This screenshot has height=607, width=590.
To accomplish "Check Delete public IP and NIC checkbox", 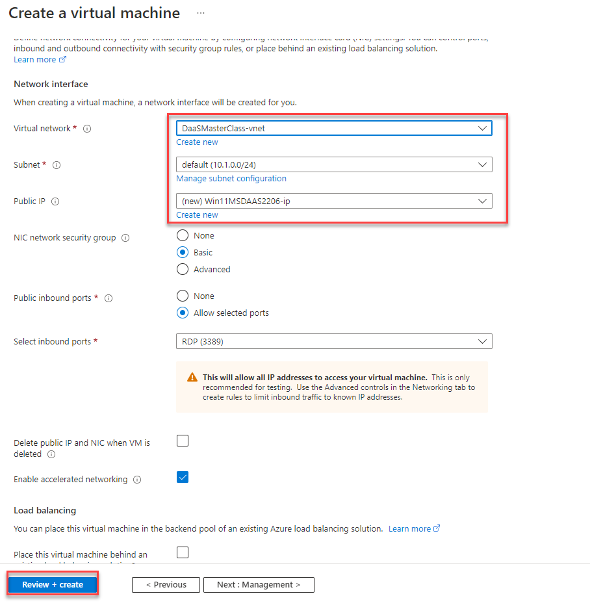I will click(x=183, y=441).
